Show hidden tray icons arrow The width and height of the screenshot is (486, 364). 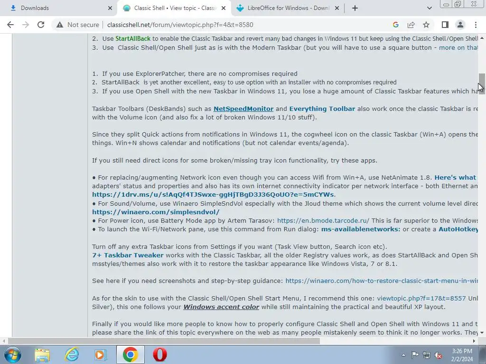point(403,355)
